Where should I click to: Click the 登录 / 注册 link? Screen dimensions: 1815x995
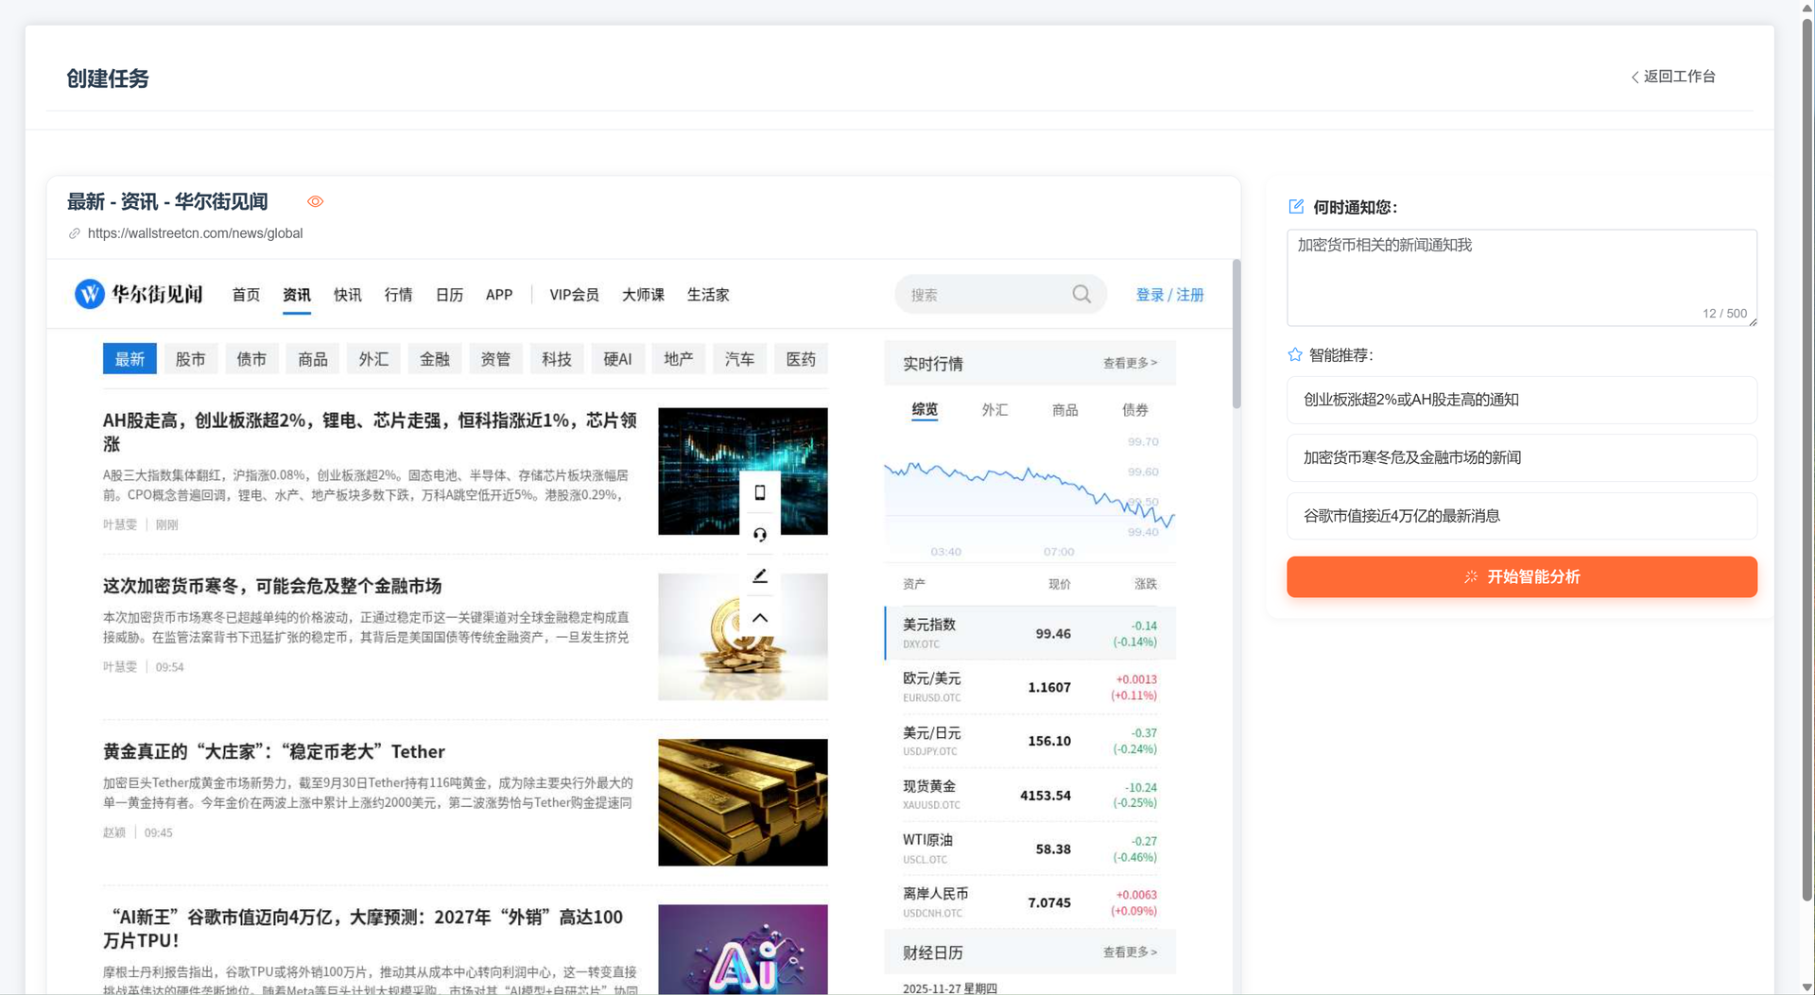click(x=1169, y=295)
